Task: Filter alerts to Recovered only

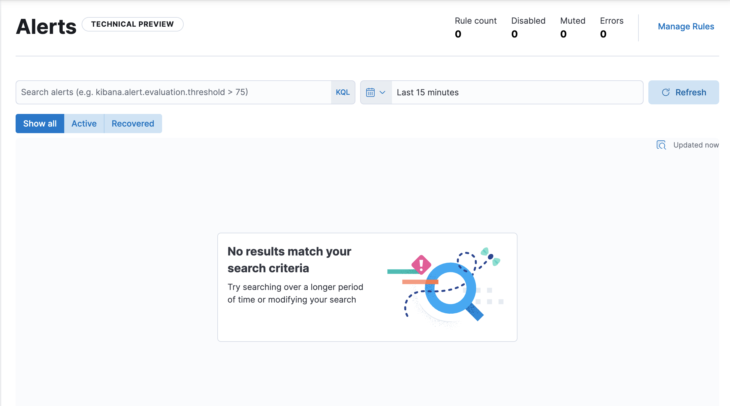Action: 133,124
